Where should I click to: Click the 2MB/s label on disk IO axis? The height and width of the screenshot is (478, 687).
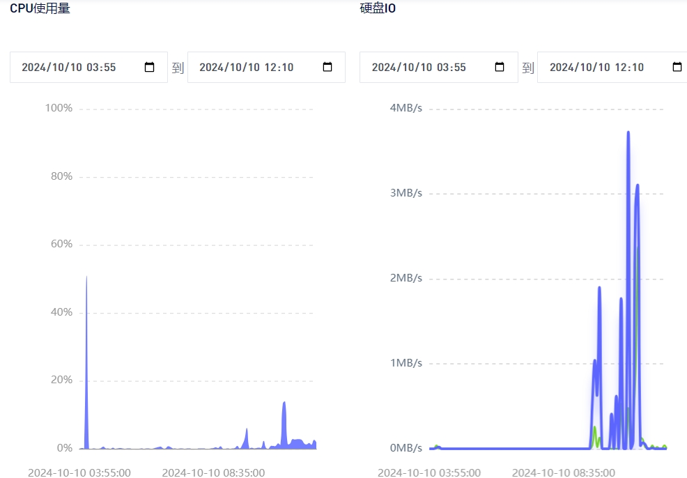click(406, 278)
